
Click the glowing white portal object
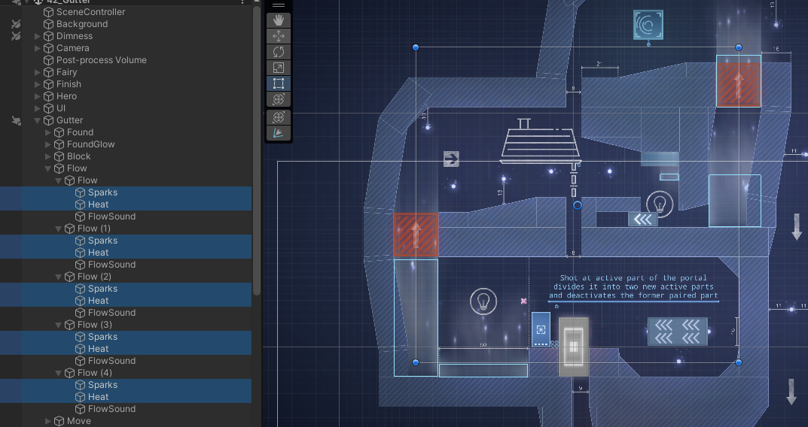click(x=574, y=347)
